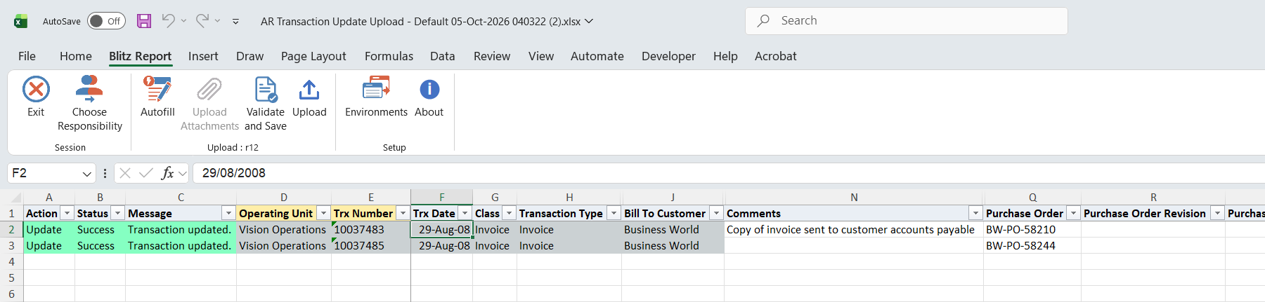The width and height of the screenshot is (1265, 302).
Task: Switch to the View tab
Action: coord(541,56)
